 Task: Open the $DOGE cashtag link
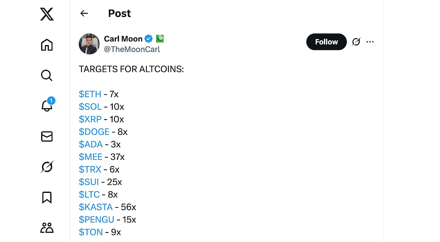pos(94,132)
